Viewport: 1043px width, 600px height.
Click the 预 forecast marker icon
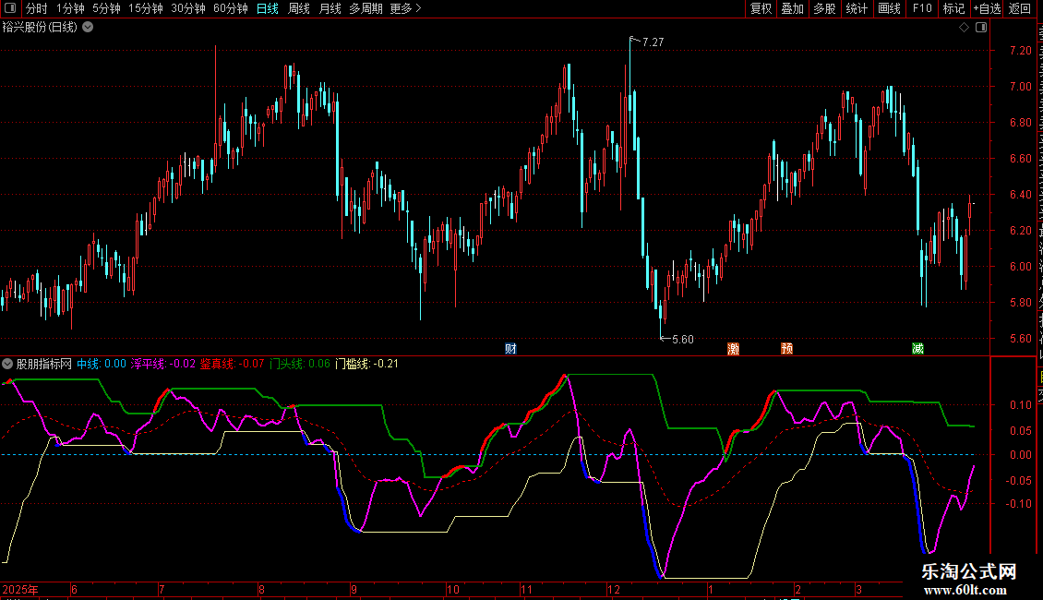pos(786,349)
